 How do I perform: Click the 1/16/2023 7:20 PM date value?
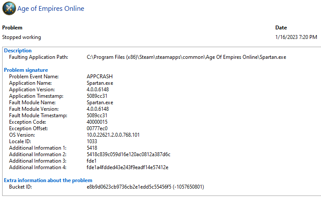[296, 37]
